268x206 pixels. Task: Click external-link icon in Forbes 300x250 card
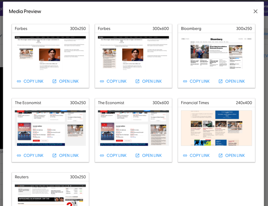coord(54,81)
